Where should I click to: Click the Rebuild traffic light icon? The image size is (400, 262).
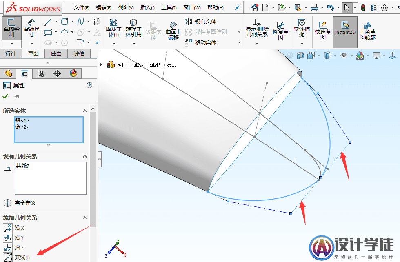click(363, 8)
